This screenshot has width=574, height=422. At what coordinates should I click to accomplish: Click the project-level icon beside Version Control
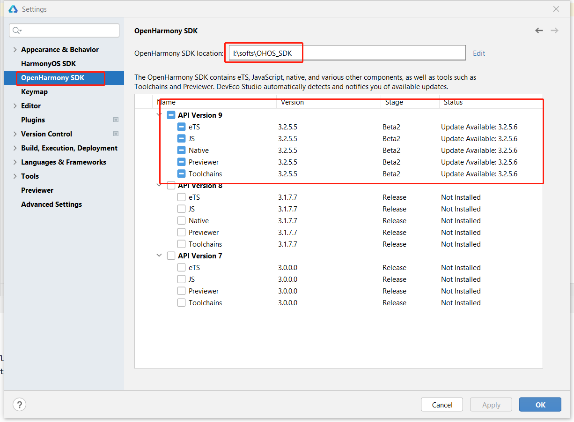116,134
